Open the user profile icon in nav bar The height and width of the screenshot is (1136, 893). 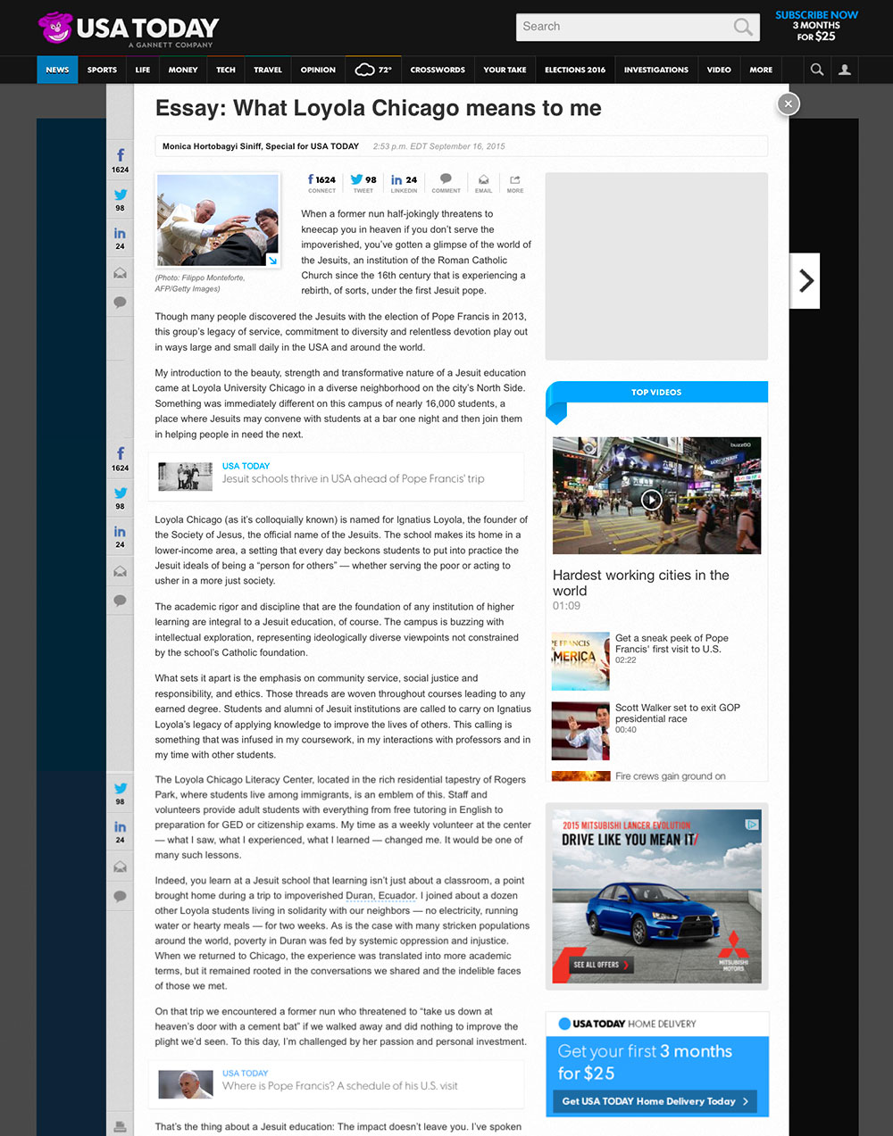(845, 70)
